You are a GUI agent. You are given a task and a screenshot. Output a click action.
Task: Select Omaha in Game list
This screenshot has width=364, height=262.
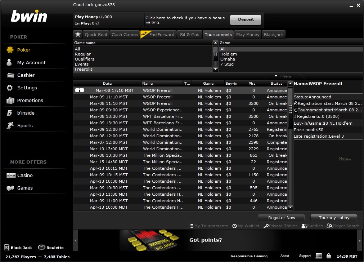pos(291,59)
